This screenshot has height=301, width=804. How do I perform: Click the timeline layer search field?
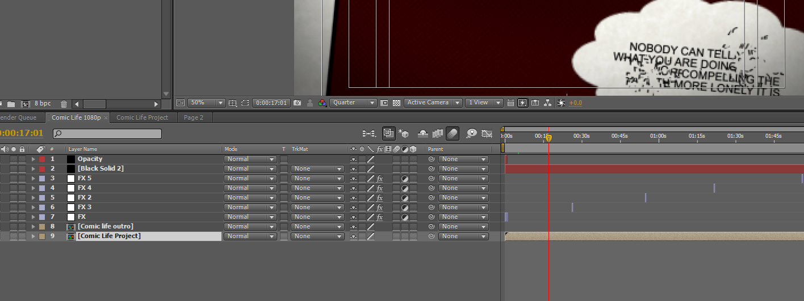click(x=107, y=134)
